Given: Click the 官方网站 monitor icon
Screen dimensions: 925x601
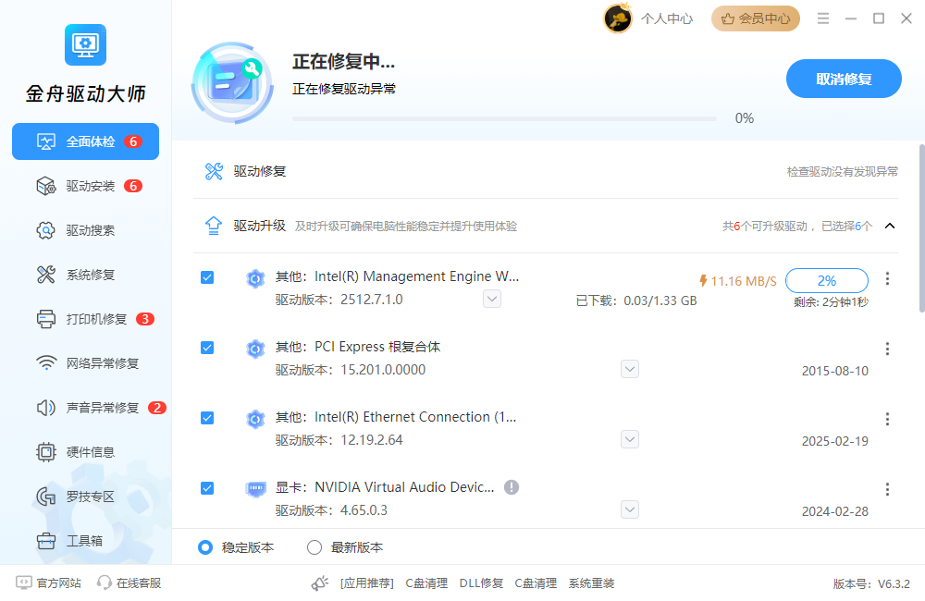Looking at the screenshot, I should (x=24, y=583).
